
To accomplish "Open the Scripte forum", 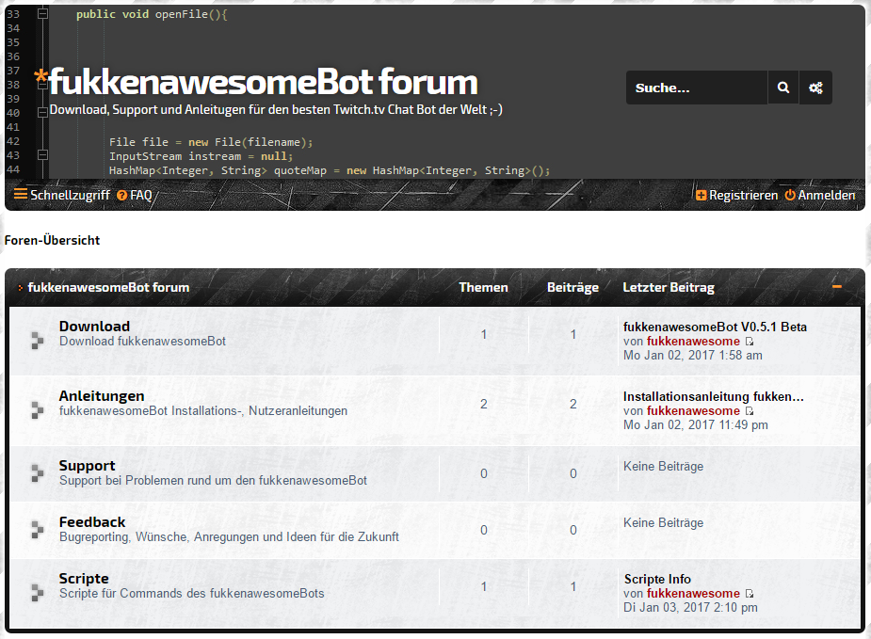I will 84,579.
